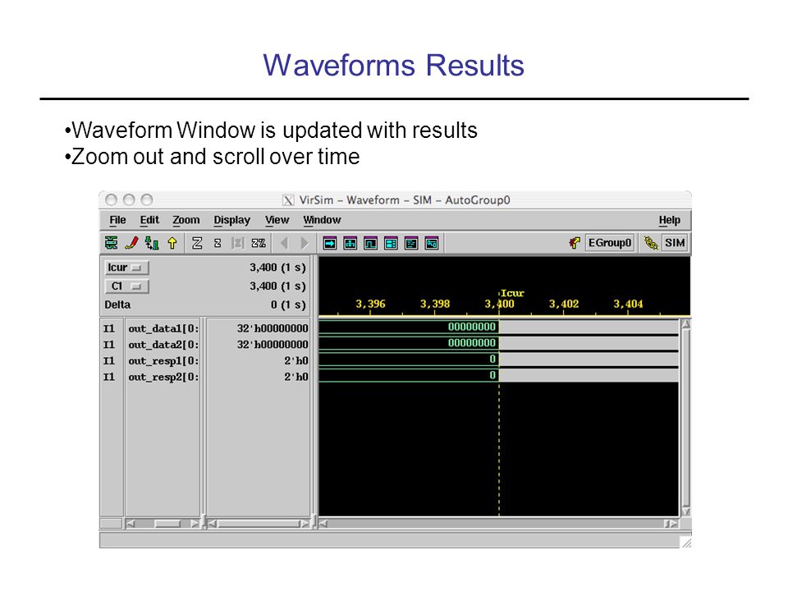
Task: Click right arrow of values panel scrollbar
Action: coord(304,524)
